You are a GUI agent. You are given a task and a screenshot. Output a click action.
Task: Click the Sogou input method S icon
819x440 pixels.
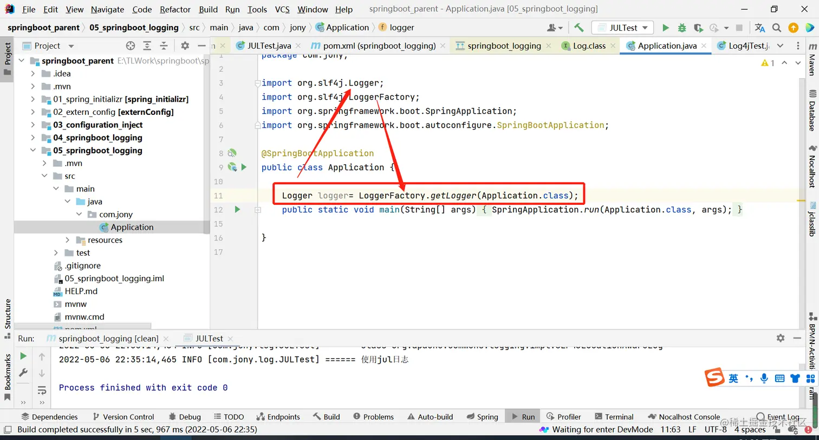714,378
